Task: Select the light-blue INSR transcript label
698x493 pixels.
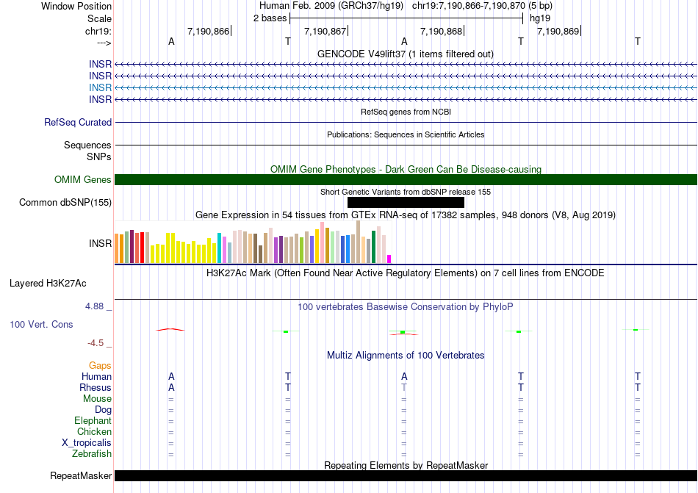Action: coord(100,87)
